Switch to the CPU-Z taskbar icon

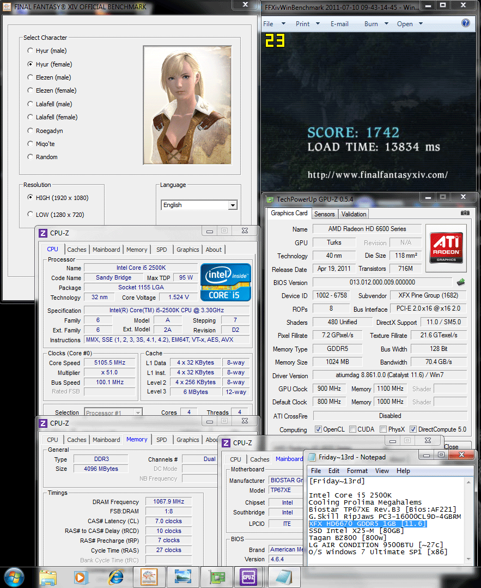point(248,577)
